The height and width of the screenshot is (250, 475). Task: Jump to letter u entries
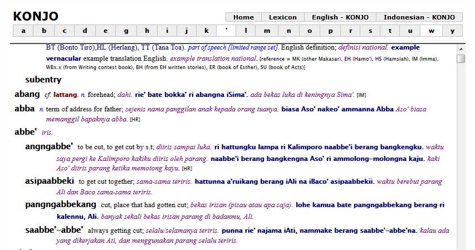pyautogui.click(x=410, y=31)
